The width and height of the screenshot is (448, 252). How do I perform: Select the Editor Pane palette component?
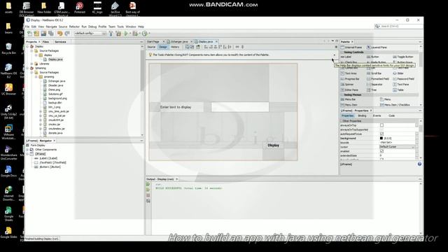click(349, 90)
